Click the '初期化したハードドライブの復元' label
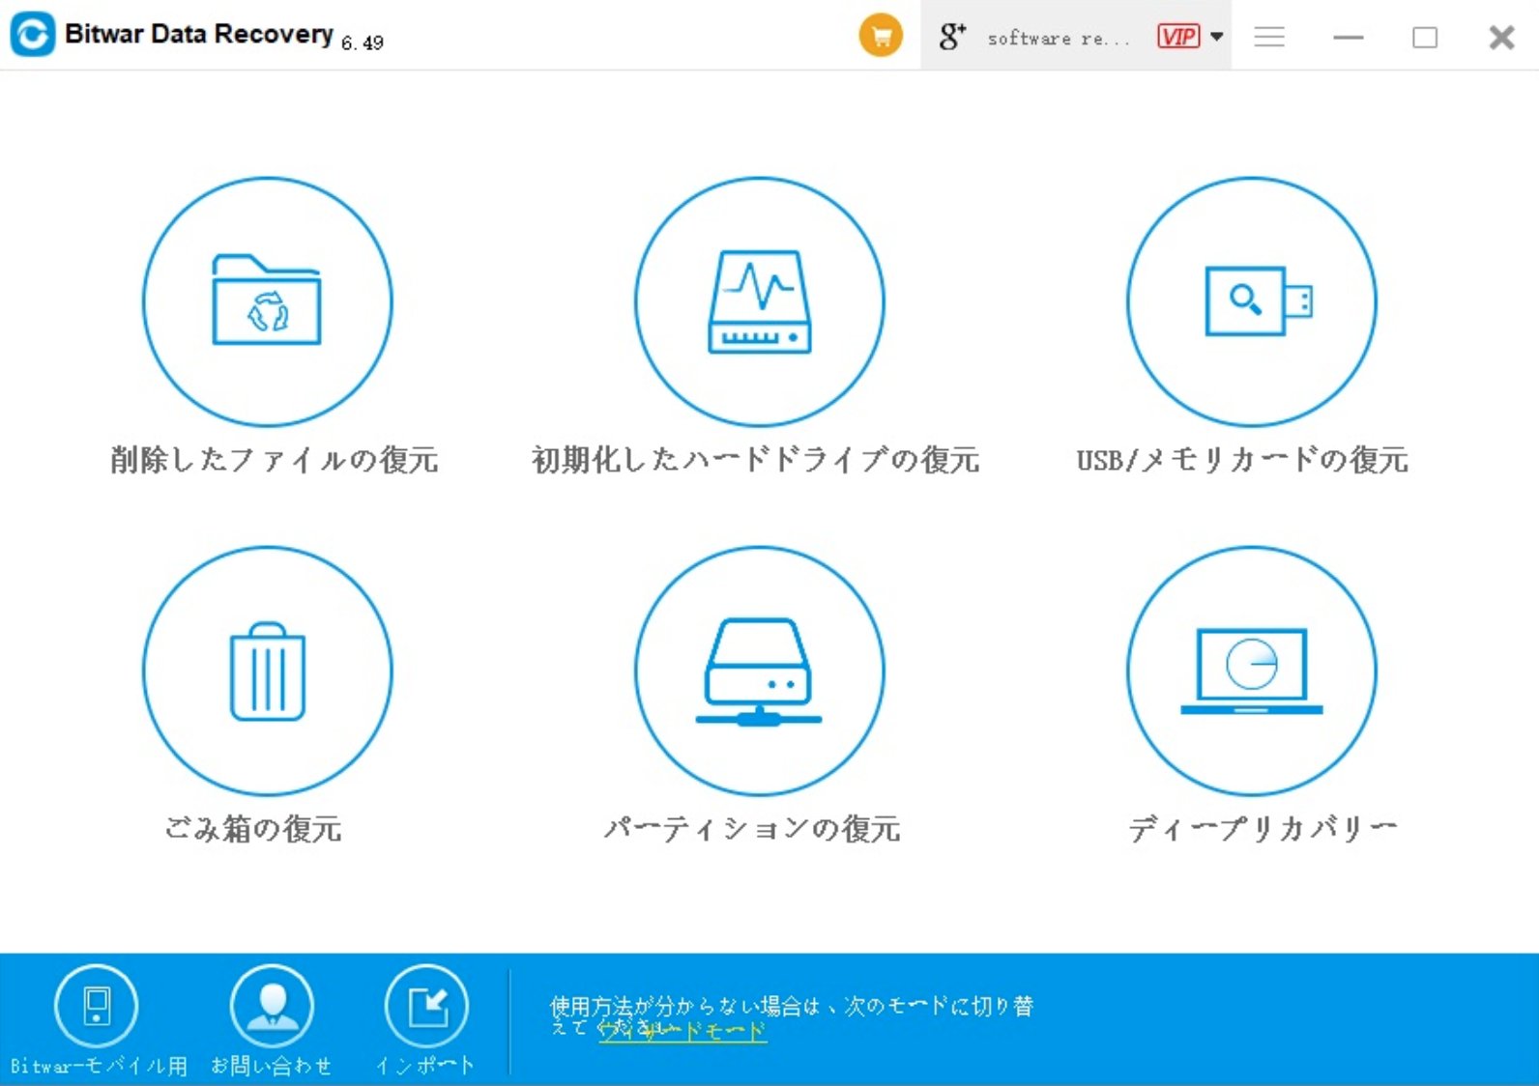 tap(756, 460)
